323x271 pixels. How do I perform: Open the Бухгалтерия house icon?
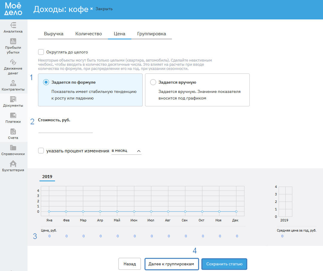13,164
